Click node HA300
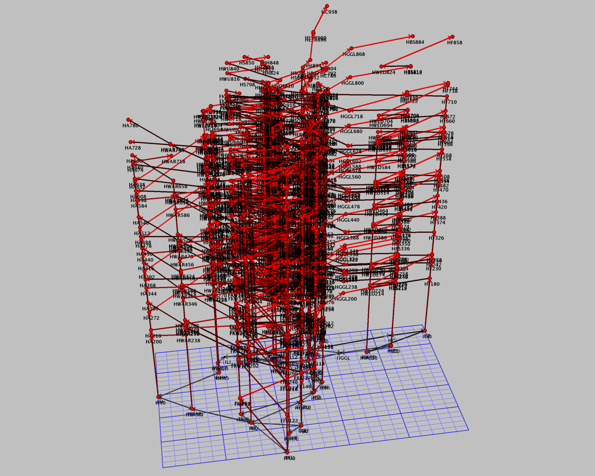This screenshot has height=476, width=595. click(148, 303)
